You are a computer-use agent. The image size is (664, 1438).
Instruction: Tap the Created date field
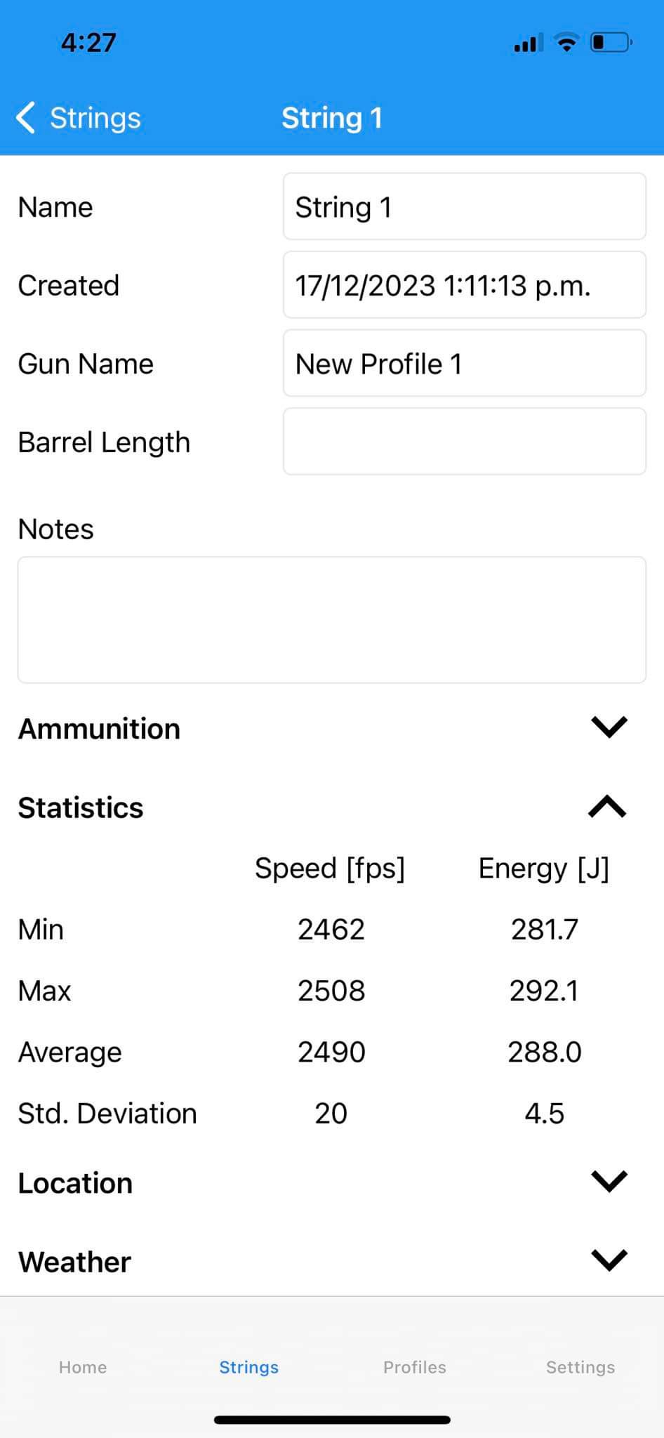pyautogui.click(x=465, y=285)
